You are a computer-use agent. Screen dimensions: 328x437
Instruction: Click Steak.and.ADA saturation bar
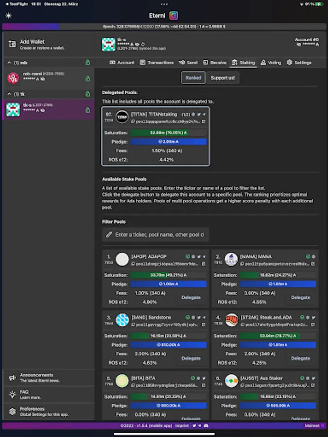[x=278, y=336]
